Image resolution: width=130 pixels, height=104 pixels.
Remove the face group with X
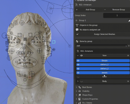(x=128, y=56)
